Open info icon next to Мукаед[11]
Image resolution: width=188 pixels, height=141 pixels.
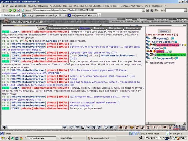(x=173, y=39)
